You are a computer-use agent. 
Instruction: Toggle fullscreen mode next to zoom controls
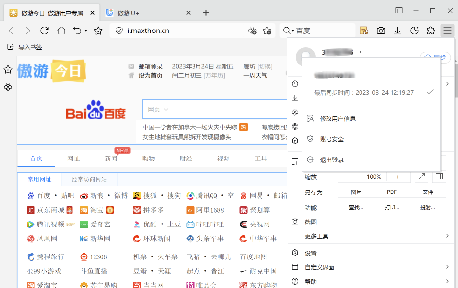422,177
